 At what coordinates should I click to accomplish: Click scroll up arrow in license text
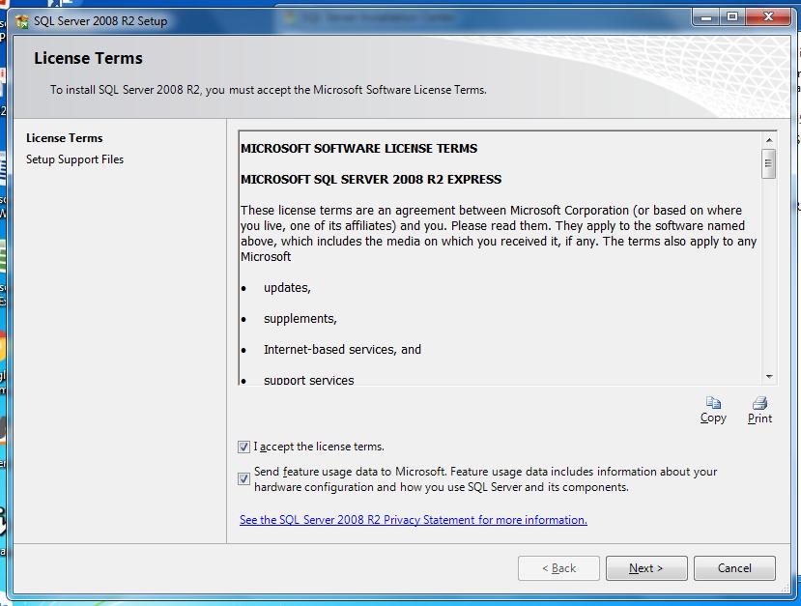click(769, 140)
